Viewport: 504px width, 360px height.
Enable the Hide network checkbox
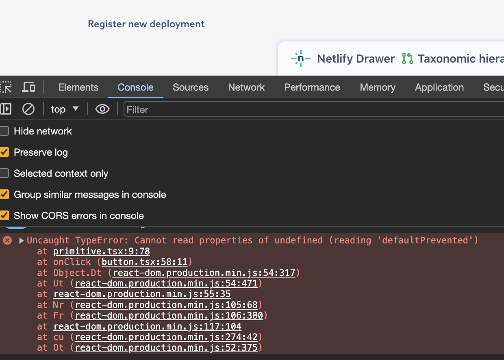pyautogui.click(x=4, y=131)
